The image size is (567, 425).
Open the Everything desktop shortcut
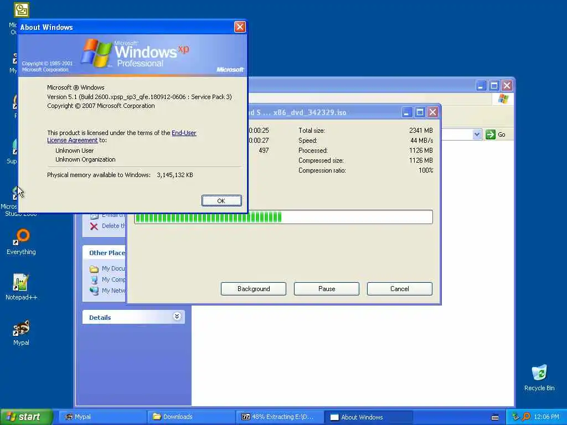click(22, 242)
